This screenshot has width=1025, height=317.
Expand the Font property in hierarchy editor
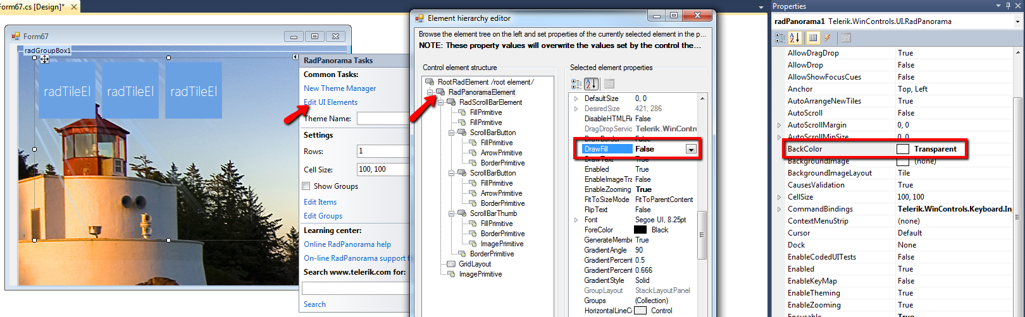(x=576, y=220)
